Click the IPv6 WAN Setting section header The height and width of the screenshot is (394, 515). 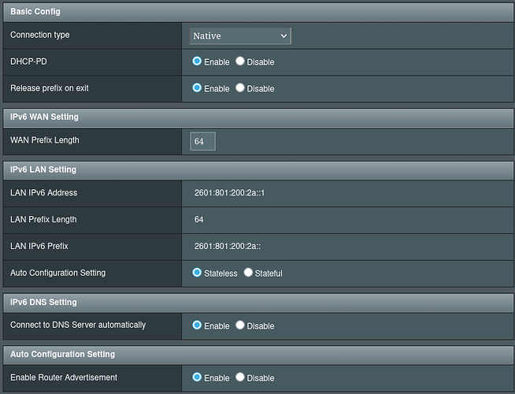pyautogui.click(x=44, y=117)
